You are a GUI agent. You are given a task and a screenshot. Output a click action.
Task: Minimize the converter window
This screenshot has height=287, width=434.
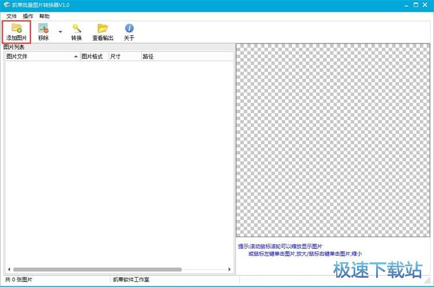coord(406,5)
